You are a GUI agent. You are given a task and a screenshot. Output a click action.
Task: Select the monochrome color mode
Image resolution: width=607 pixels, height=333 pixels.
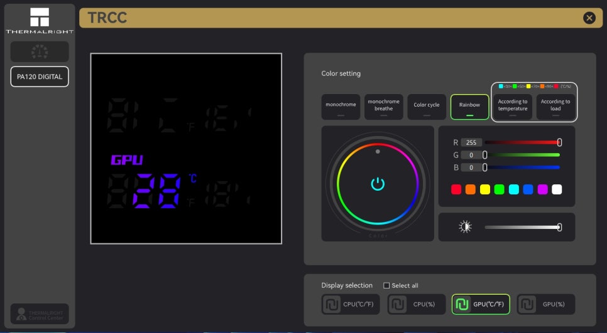click(341, 106)
